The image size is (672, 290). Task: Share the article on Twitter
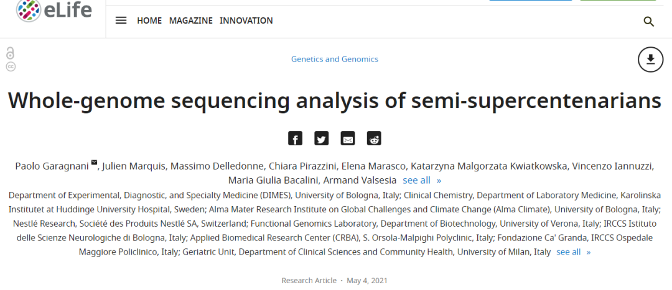click(x=322, y=138)
